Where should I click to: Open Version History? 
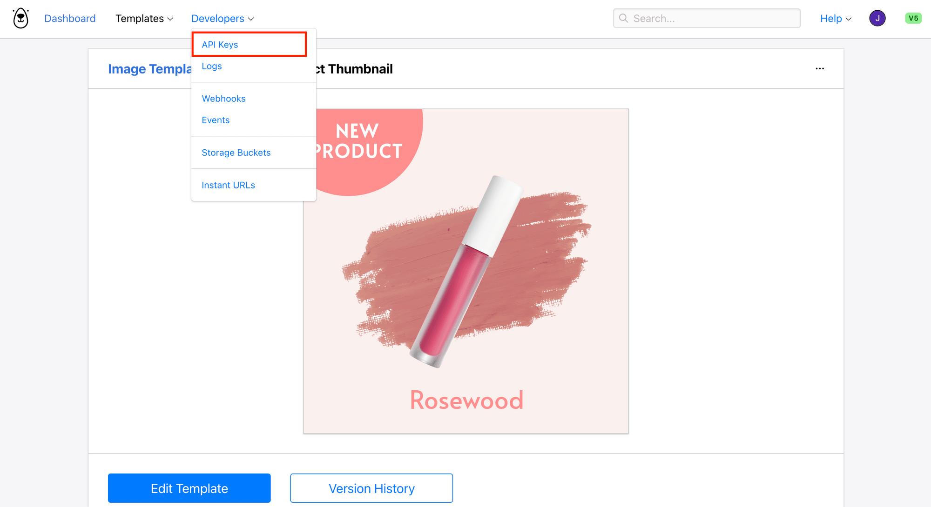point(371,488)
